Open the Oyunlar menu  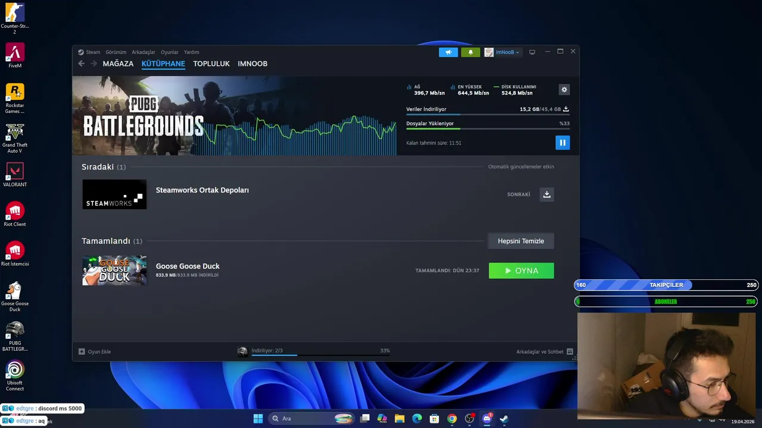click(x=170, y=52)
